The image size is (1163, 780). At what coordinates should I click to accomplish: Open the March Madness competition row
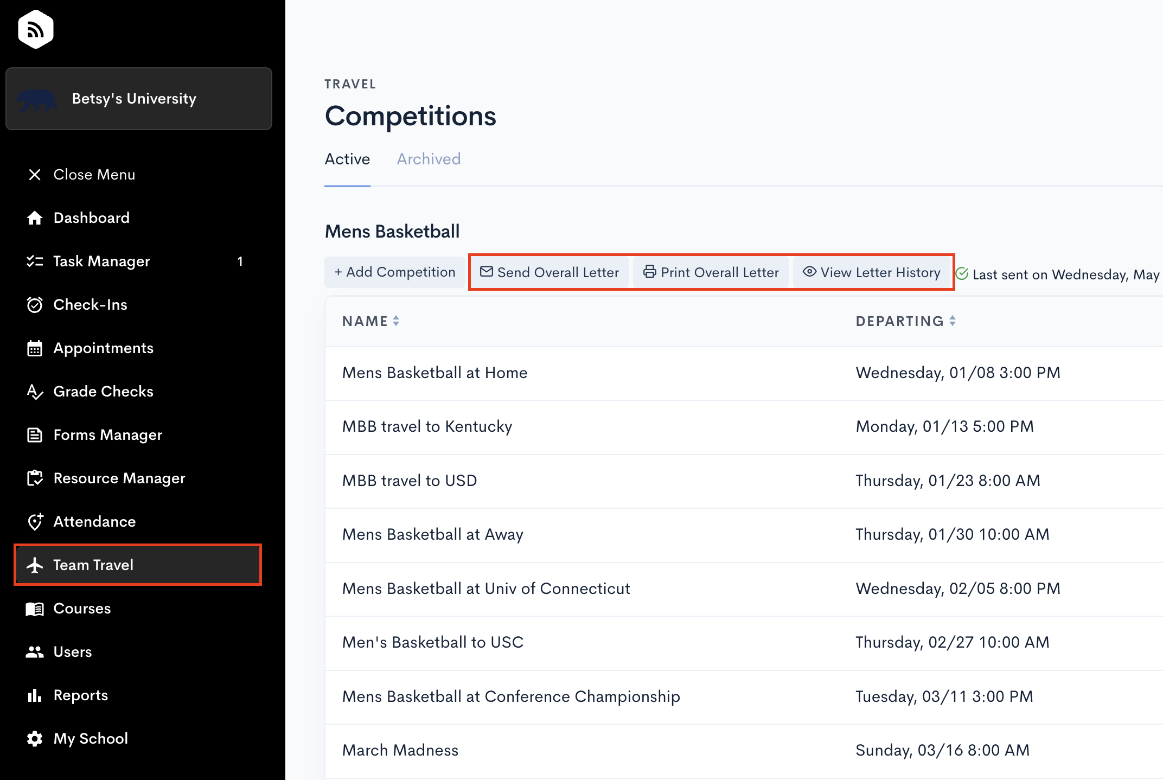click(744, 751)
